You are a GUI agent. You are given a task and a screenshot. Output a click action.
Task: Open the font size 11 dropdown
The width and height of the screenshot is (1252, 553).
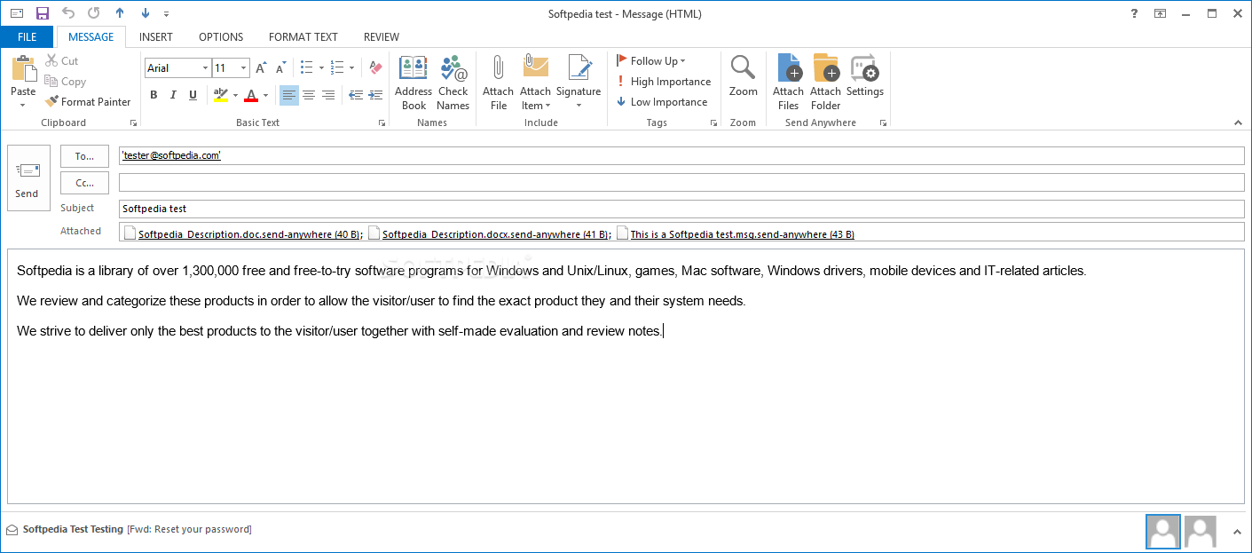pyautogui.click(x=244, y=68)
